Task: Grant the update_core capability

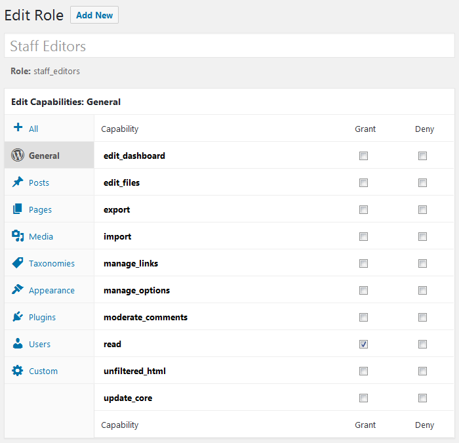Action: point(363,398)
